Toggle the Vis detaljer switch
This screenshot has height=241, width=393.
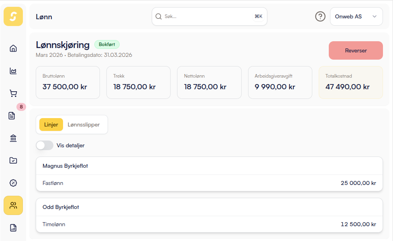45,145
